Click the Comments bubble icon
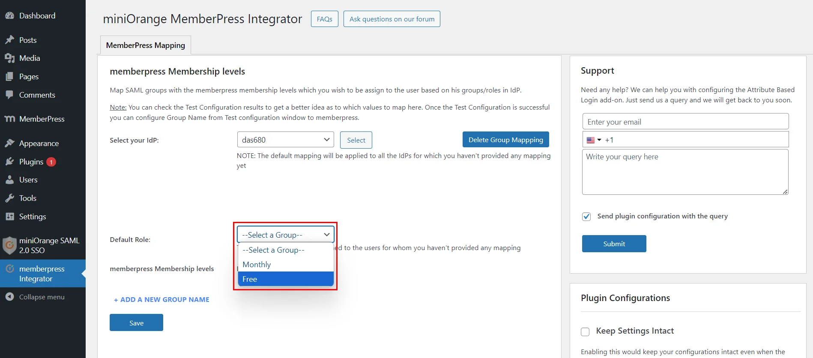The height and width of the screenshot is (358, 813). [9, 95]
